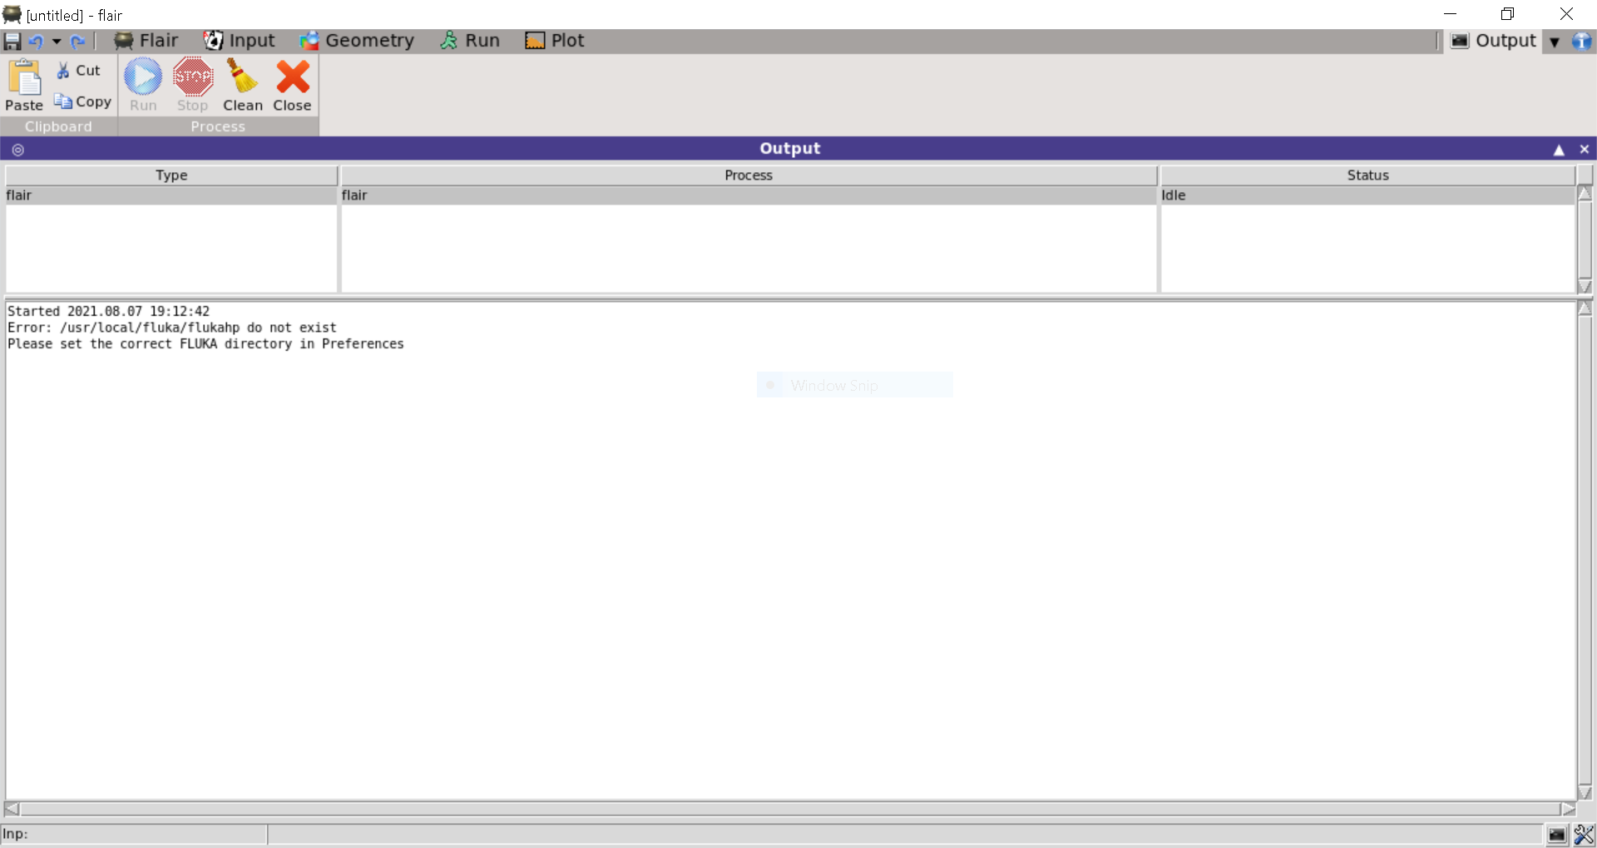Click the process list scrollbar up arrow
The image size is (1597, 848).
coord(1585,194)
